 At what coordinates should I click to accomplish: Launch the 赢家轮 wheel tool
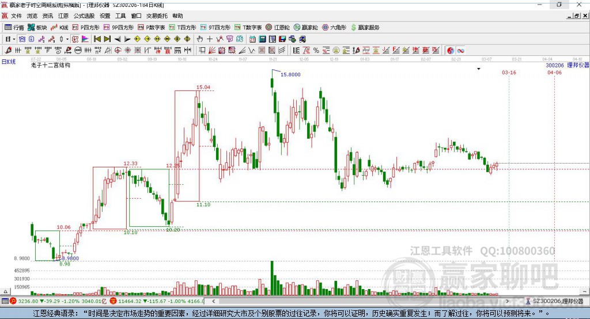pyautogui.click(x=306, y=28)
